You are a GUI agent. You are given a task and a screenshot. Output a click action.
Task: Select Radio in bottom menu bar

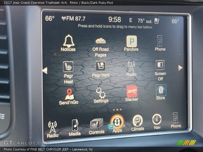coord(53,129)
